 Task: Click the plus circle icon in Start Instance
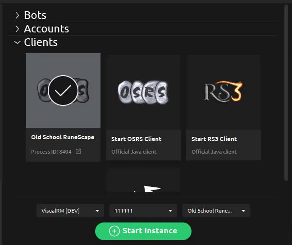(x=114, y=231)
